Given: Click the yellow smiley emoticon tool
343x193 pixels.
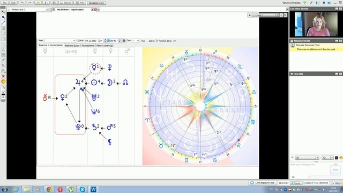Looking at the screenshot, I should tap(3, 81).
